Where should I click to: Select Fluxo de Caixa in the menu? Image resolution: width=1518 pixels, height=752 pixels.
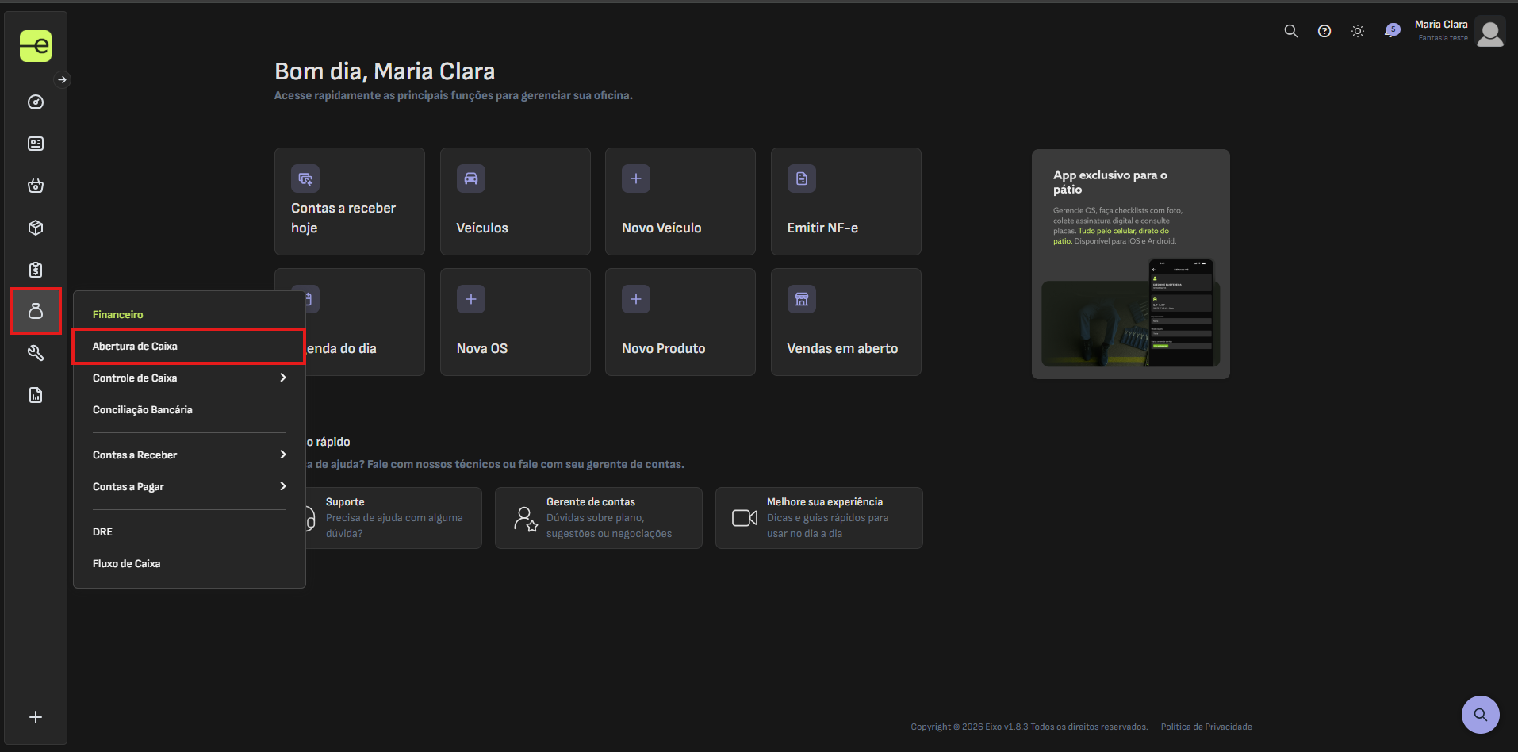click(189, 563)
